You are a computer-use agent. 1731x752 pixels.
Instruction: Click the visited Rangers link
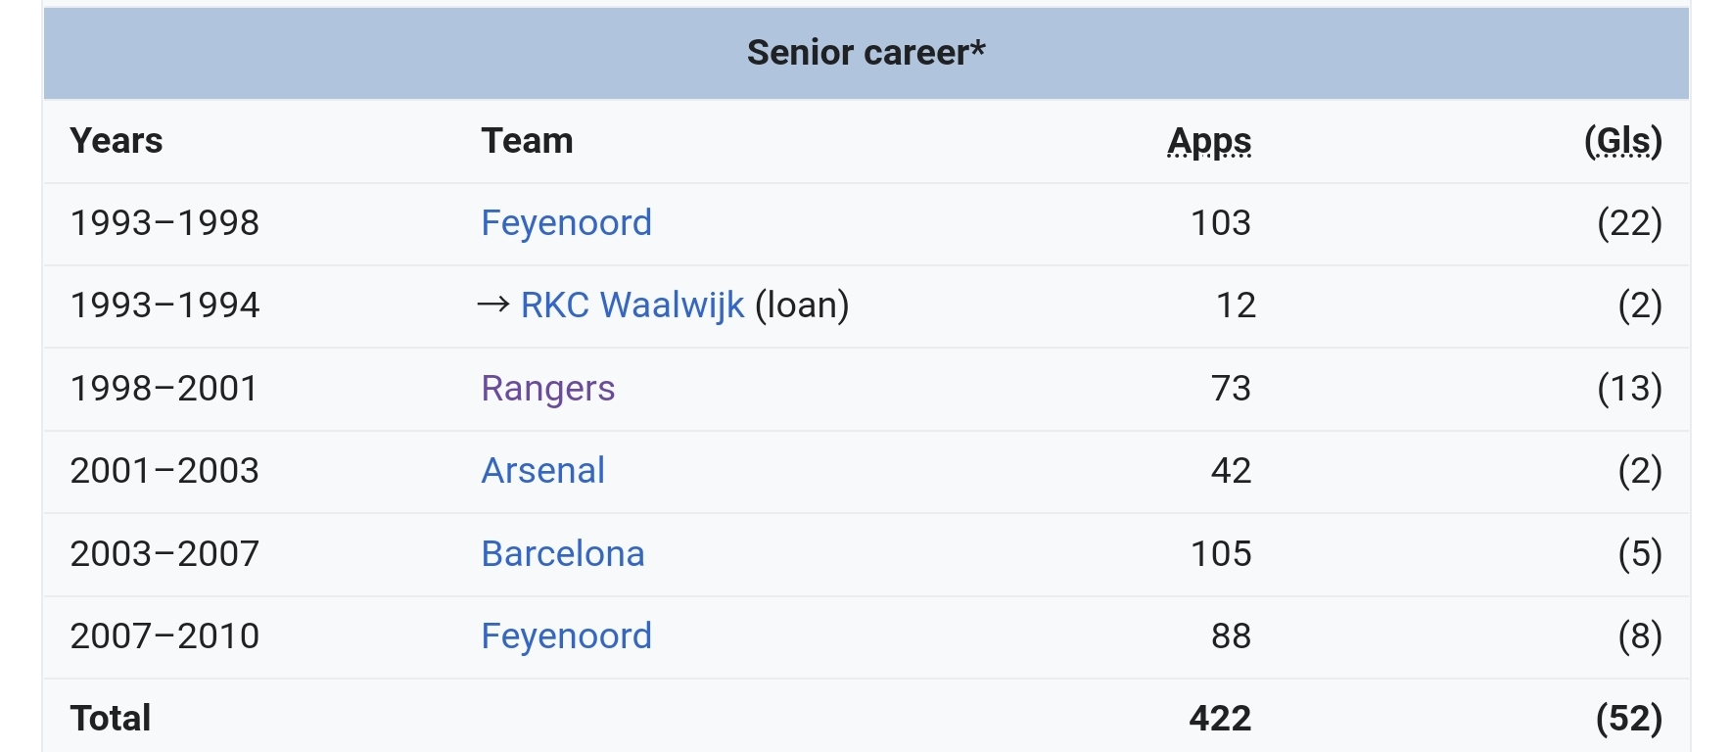click(x=547, y=389)
